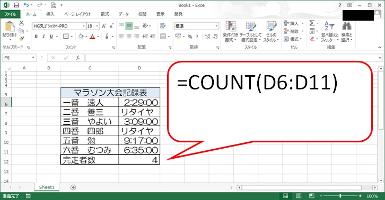This screenshot has width=385, height=200.
Task: Open Cell Styles (セルのスタイル)
Action: 271,31
